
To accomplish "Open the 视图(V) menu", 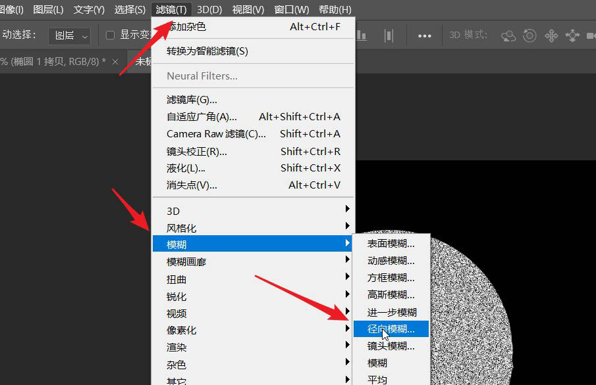I will tap(248, 9).
